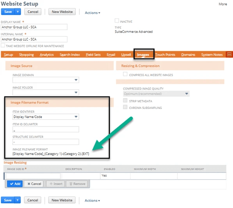Screen dimensions: 233x208
Task: Edit the Internal Name field
Action: pyautogui.click(x=34, y=39)
